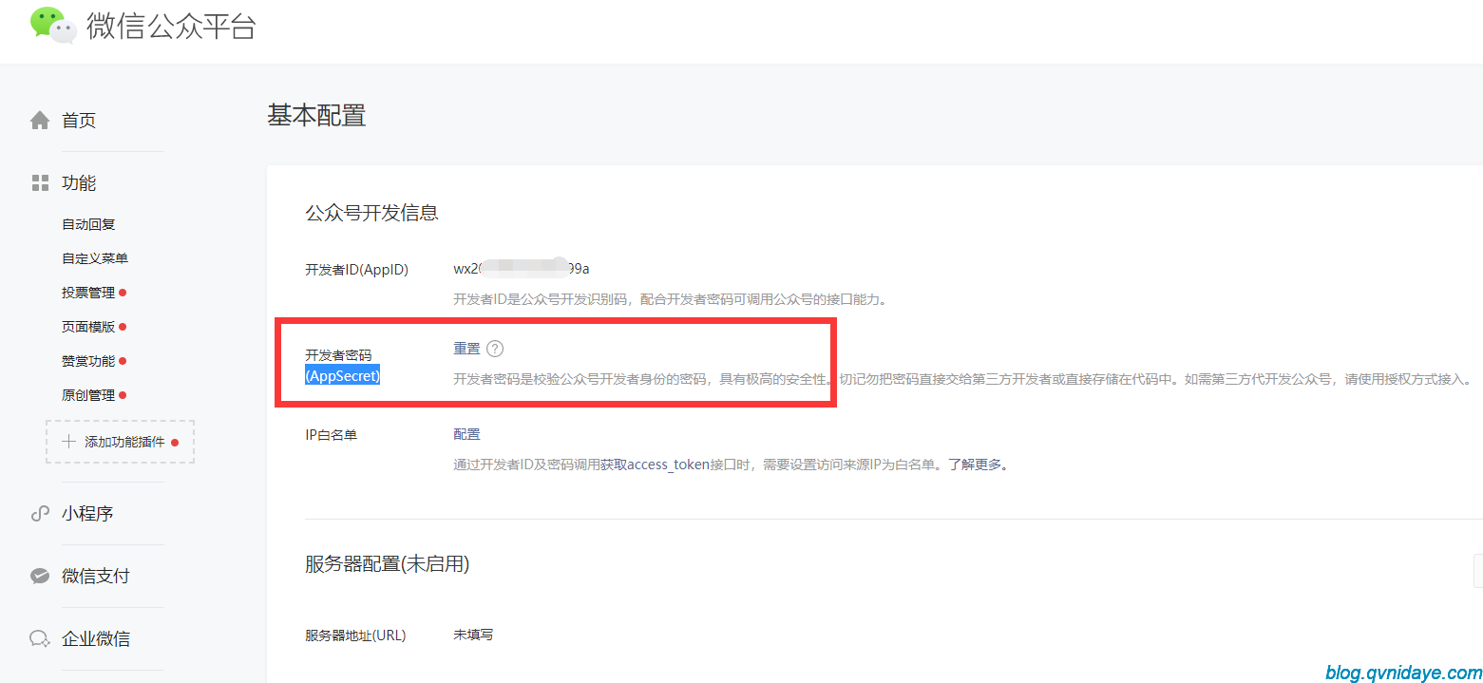This screenshot has height=683, width=1483.
Task: Go to 微信支付 section
Action: click(x=96, y=576)
